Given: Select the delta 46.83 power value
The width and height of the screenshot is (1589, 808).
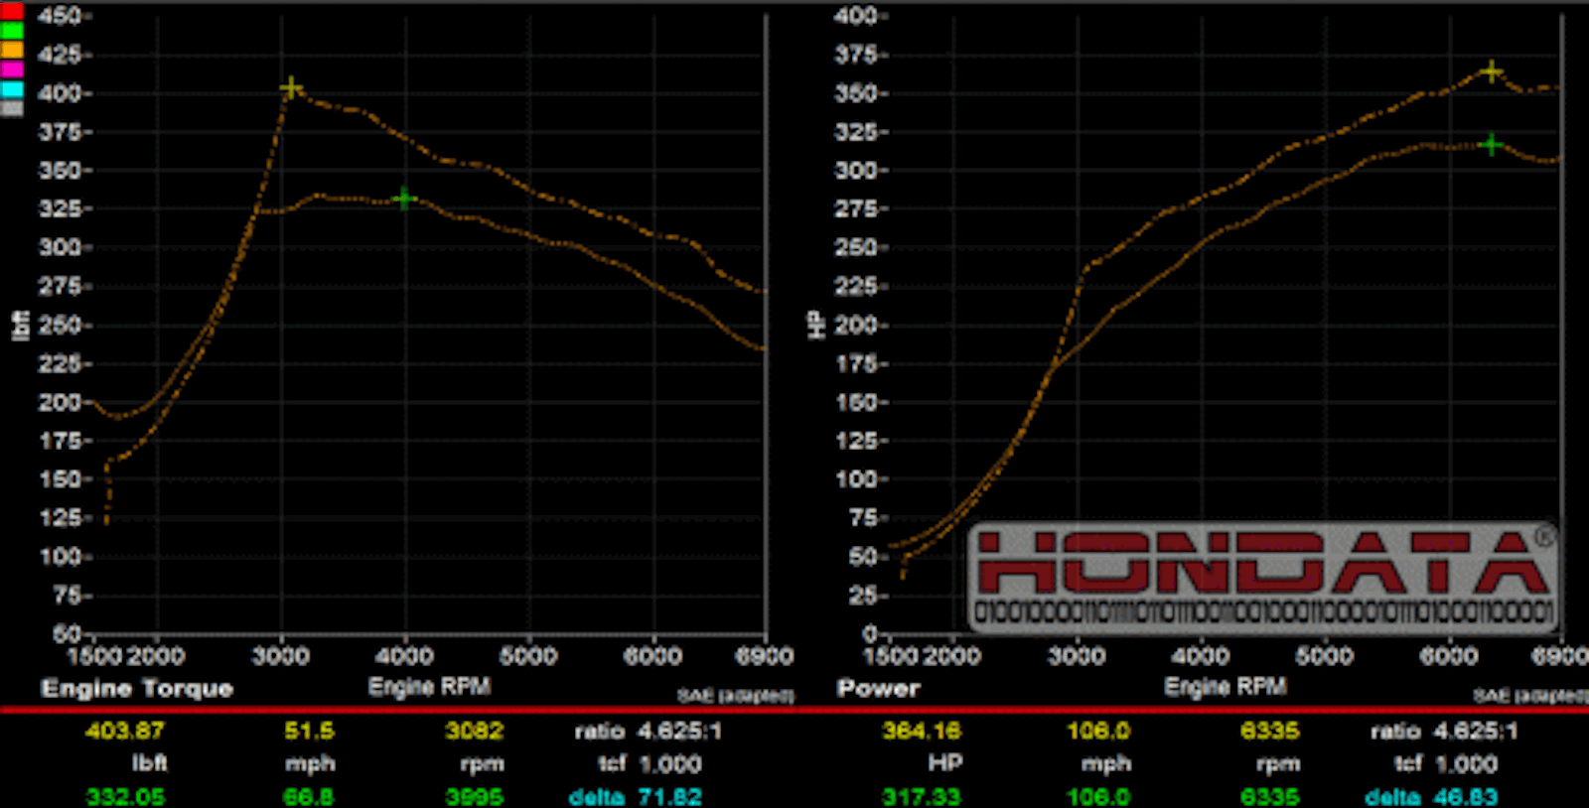Looking at the screenshot, I should 1466,797.
